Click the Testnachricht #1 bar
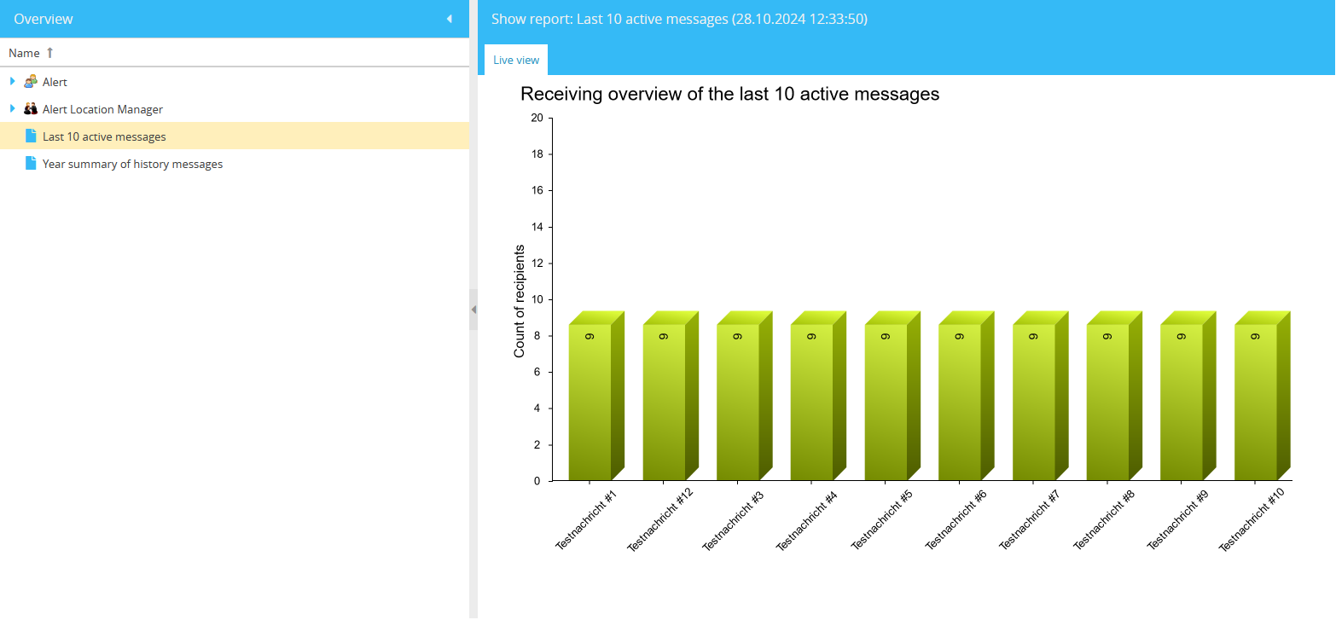This screenshot has width=1336, height=620. (x=596, y=396)
